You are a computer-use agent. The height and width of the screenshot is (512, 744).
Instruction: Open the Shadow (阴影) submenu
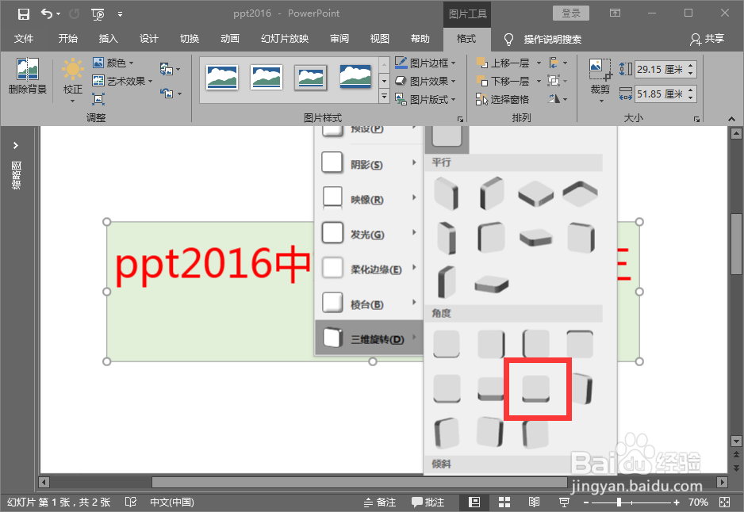(369, 164)
